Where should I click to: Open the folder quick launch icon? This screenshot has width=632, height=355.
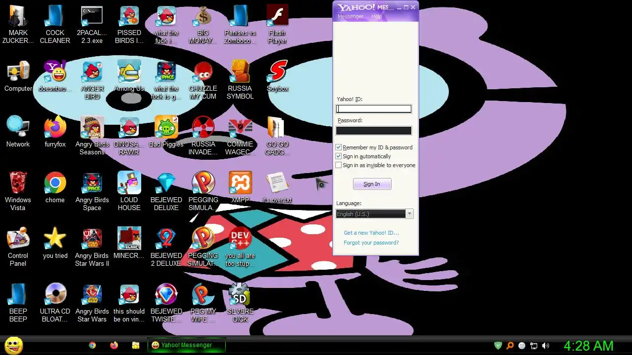135,345
